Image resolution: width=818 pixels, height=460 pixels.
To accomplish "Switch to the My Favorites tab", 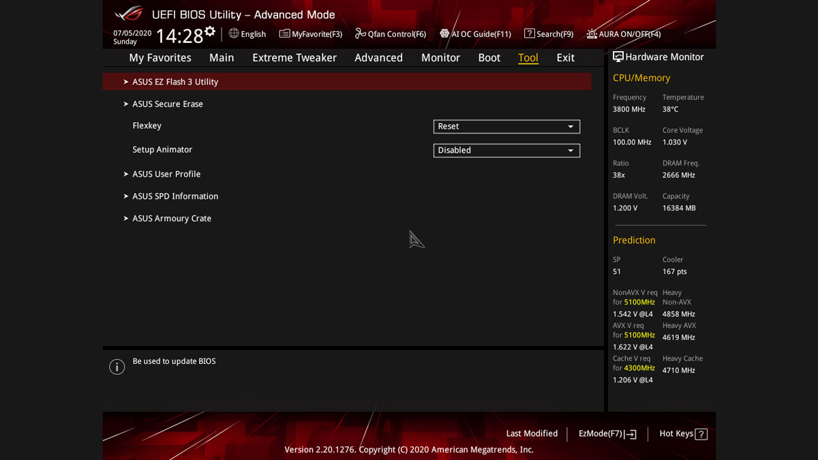I will [160, 58].
